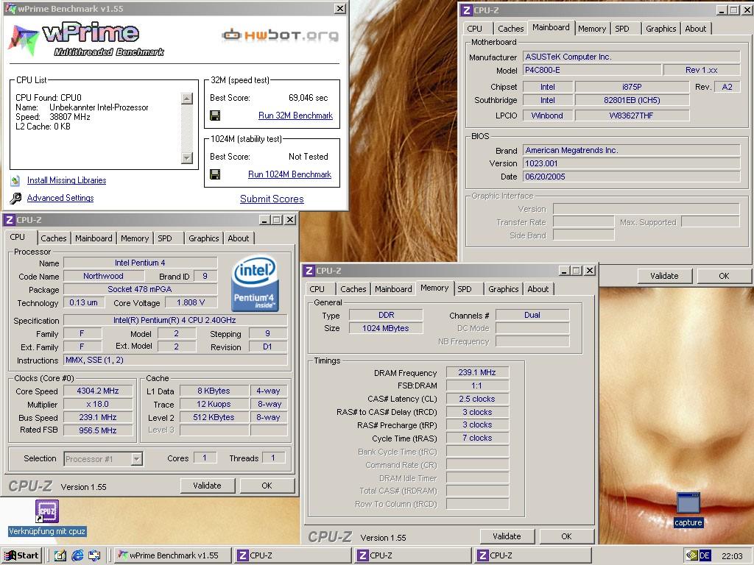Click the Multiplier value x 18.0
Viewport: 754px width, 565px height.
98,405
